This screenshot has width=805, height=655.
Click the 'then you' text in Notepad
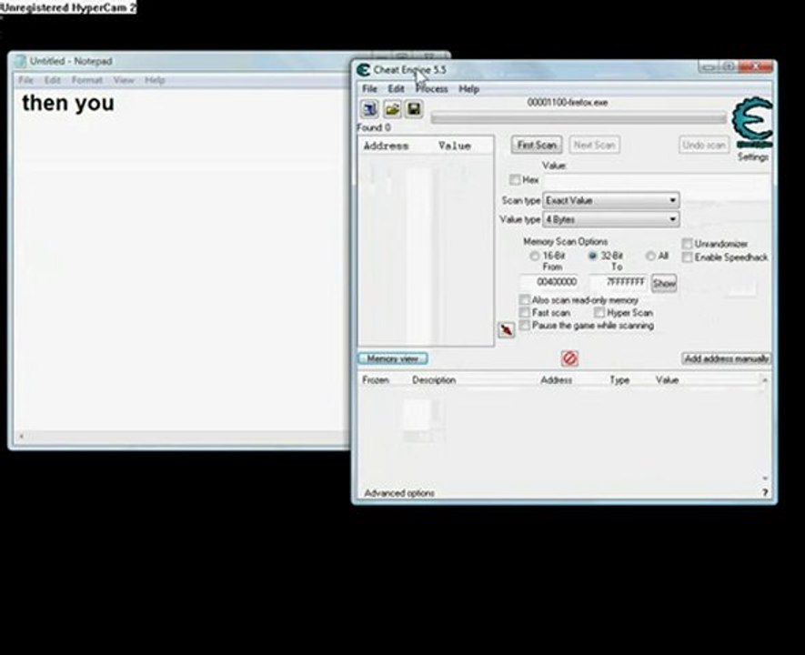coord(68,103)
